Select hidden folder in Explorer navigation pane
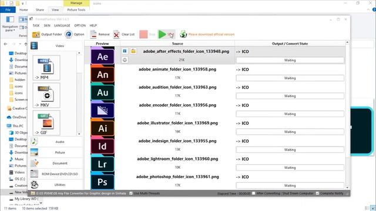 pos(17,80)
